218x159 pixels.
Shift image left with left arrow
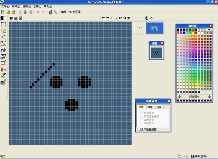103,18
